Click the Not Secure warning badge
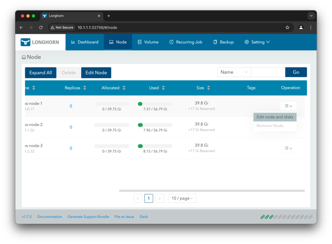Viewport: 332px width, 244px height. pos(62,27)
